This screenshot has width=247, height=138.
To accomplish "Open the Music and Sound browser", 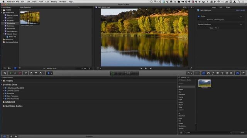I will point(213,73).
